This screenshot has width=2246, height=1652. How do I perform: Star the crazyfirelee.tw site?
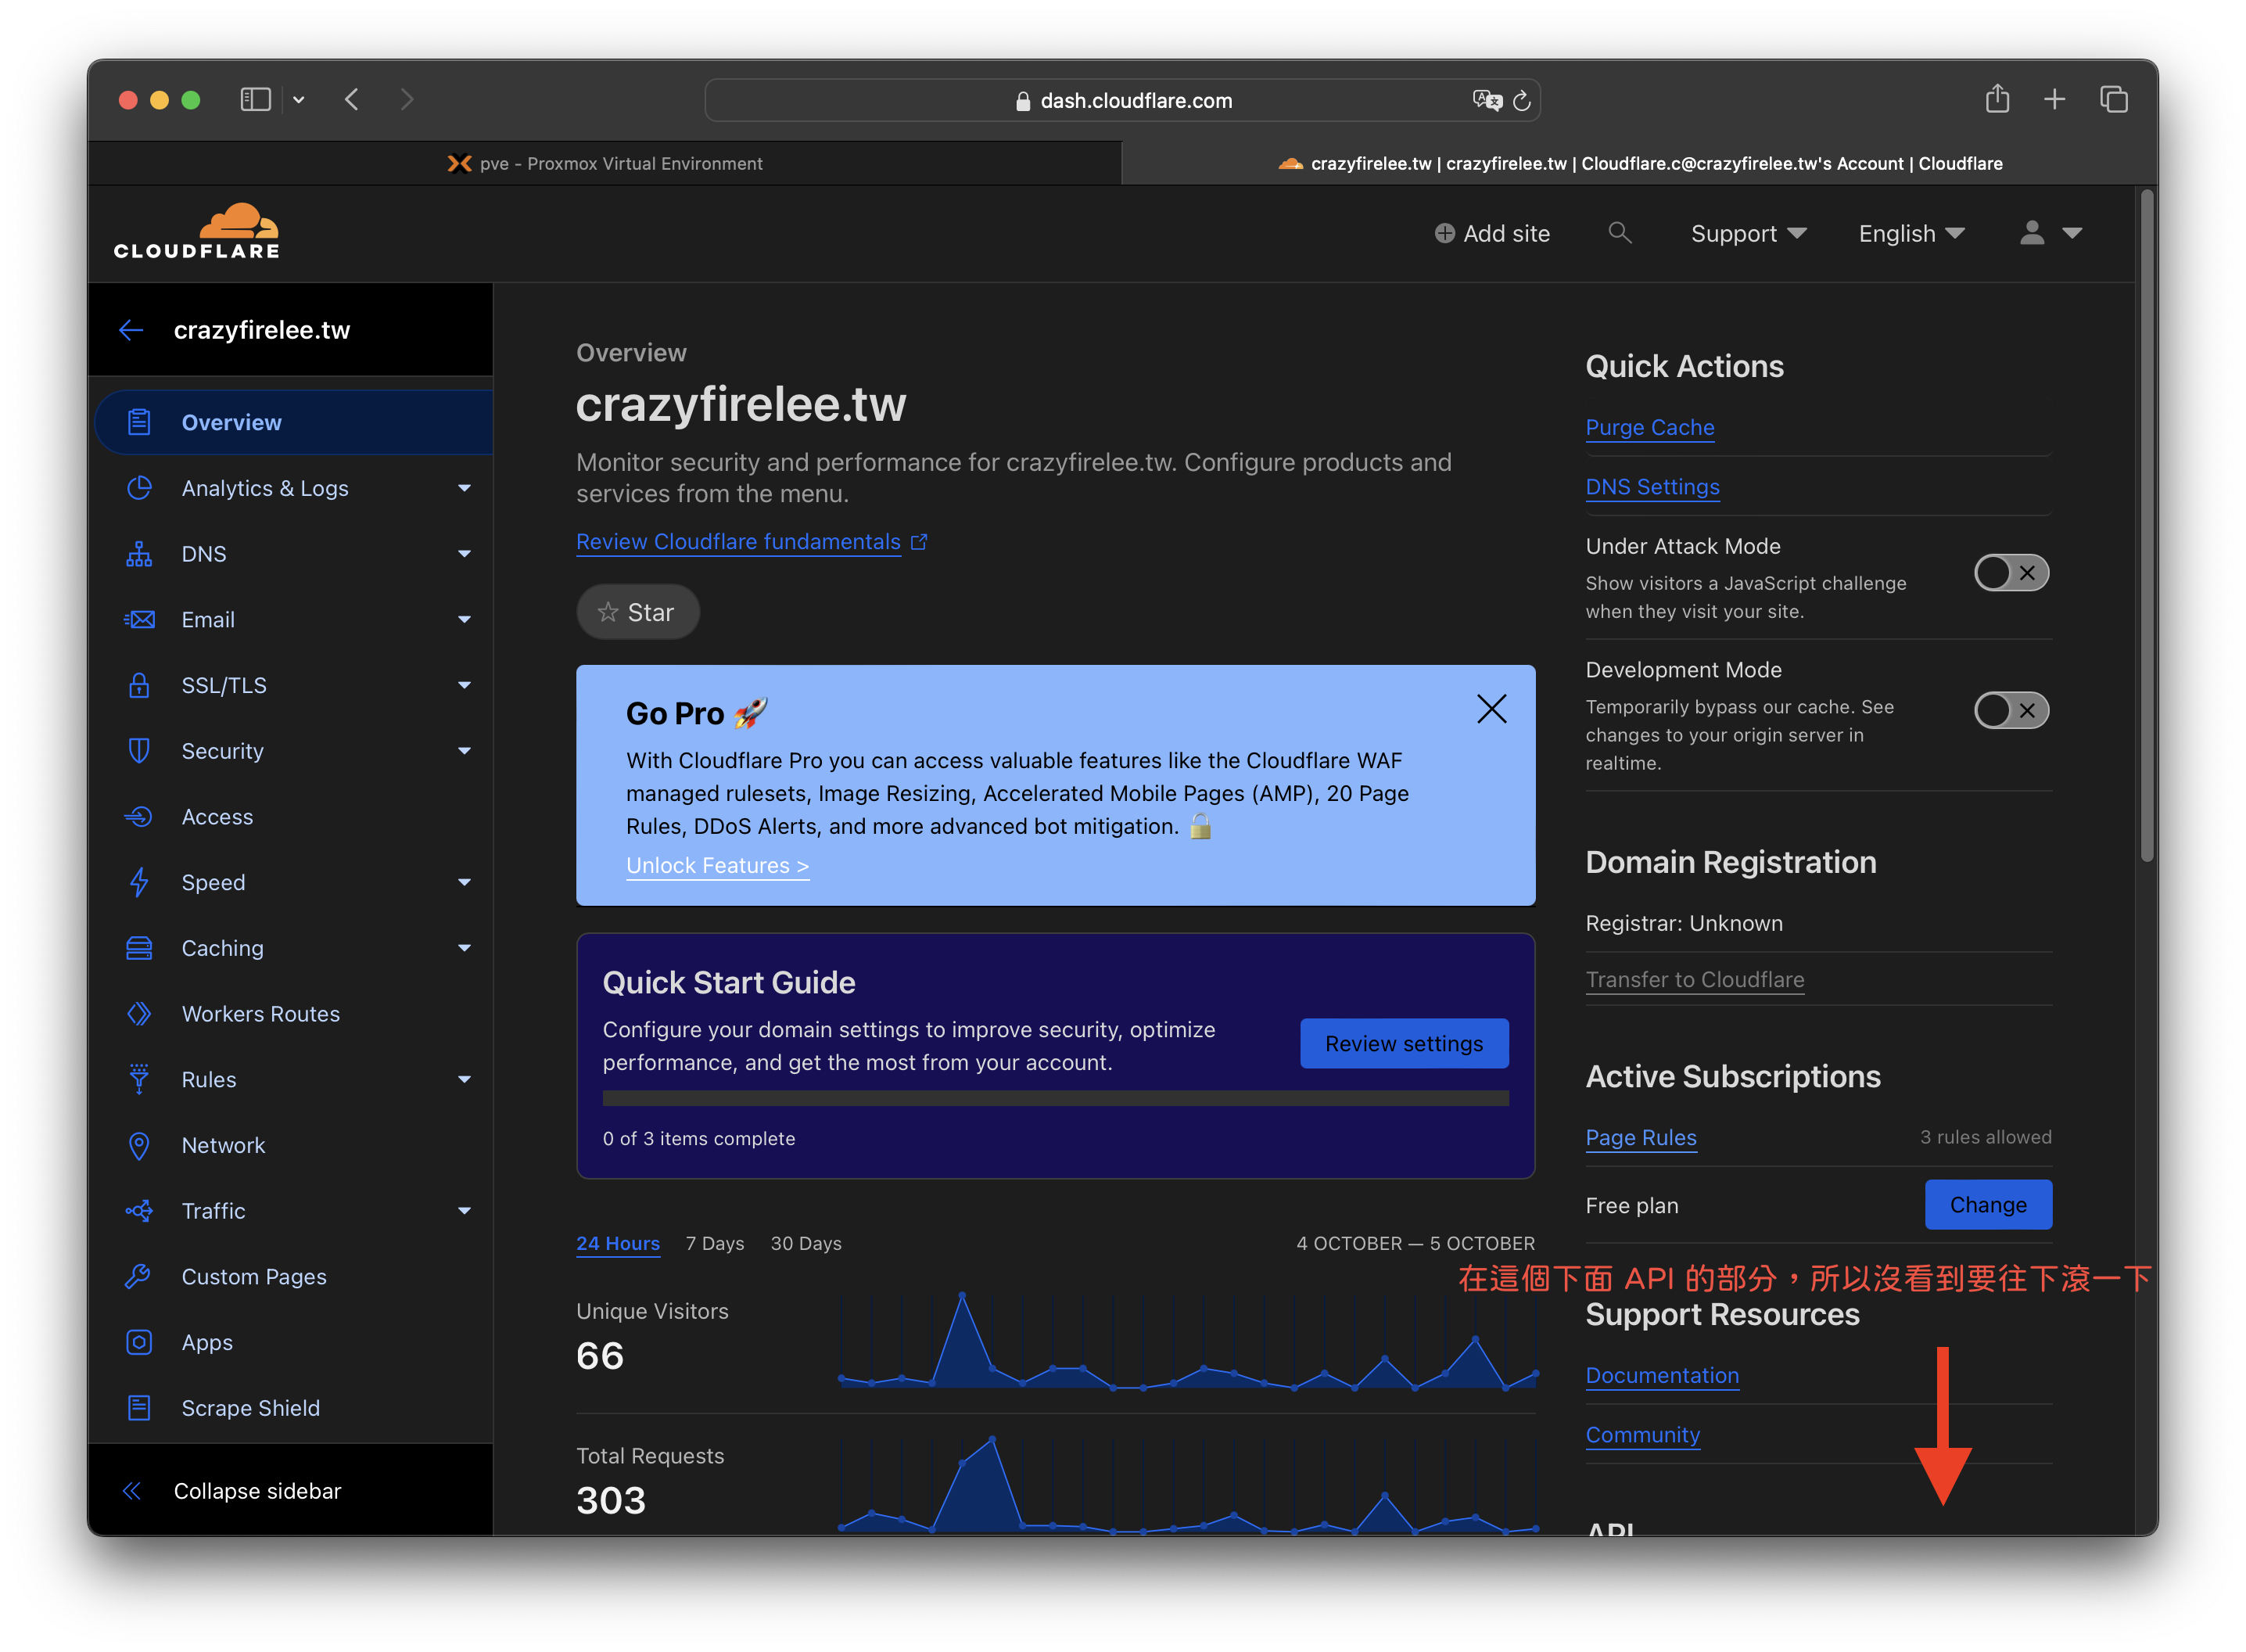pos(637,612)
